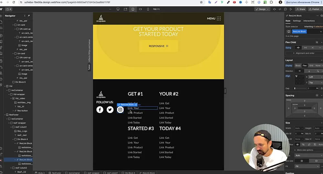Select the mobile landscape breakpoint icon
The height and width of the screenshot is (174, 323).
140,9
